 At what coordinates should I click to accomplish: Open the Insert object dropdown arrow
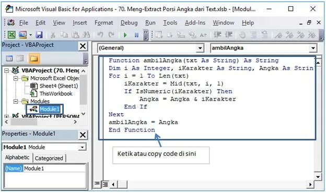(x=30, y=35)
